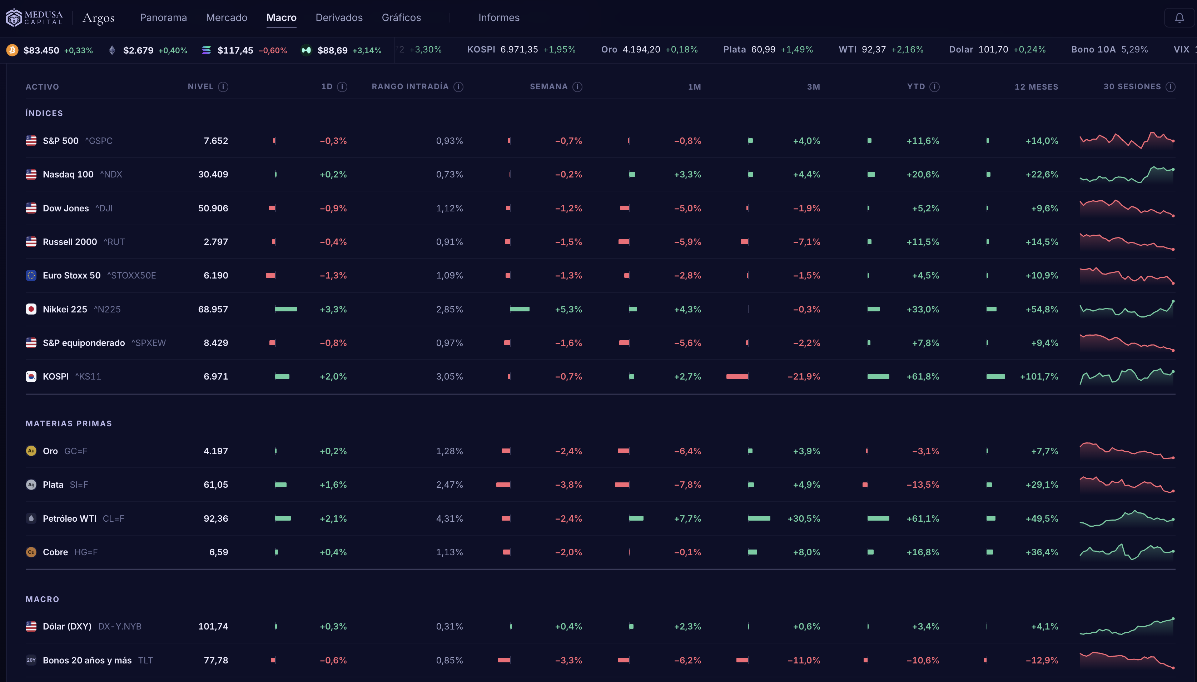Show the NIVEL column info icon
Image resolution: width=1197 pixels, height=682 pixels.
pos(223,87)
